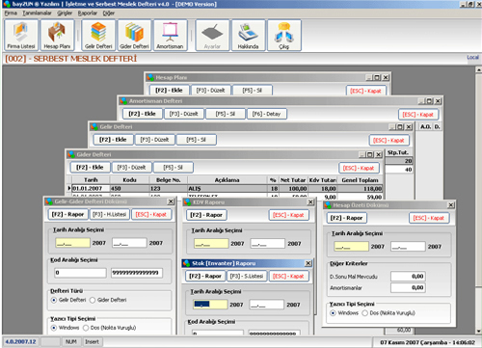
Task: Click the Ayarlar settings icon
Action: (212, 35)
